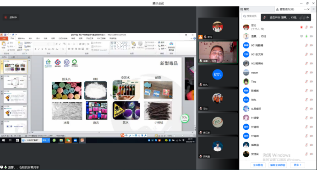Viewport: 317px width, 170px height.
Task: Unmute susan's microphone
Action: (x=306, y=73)
